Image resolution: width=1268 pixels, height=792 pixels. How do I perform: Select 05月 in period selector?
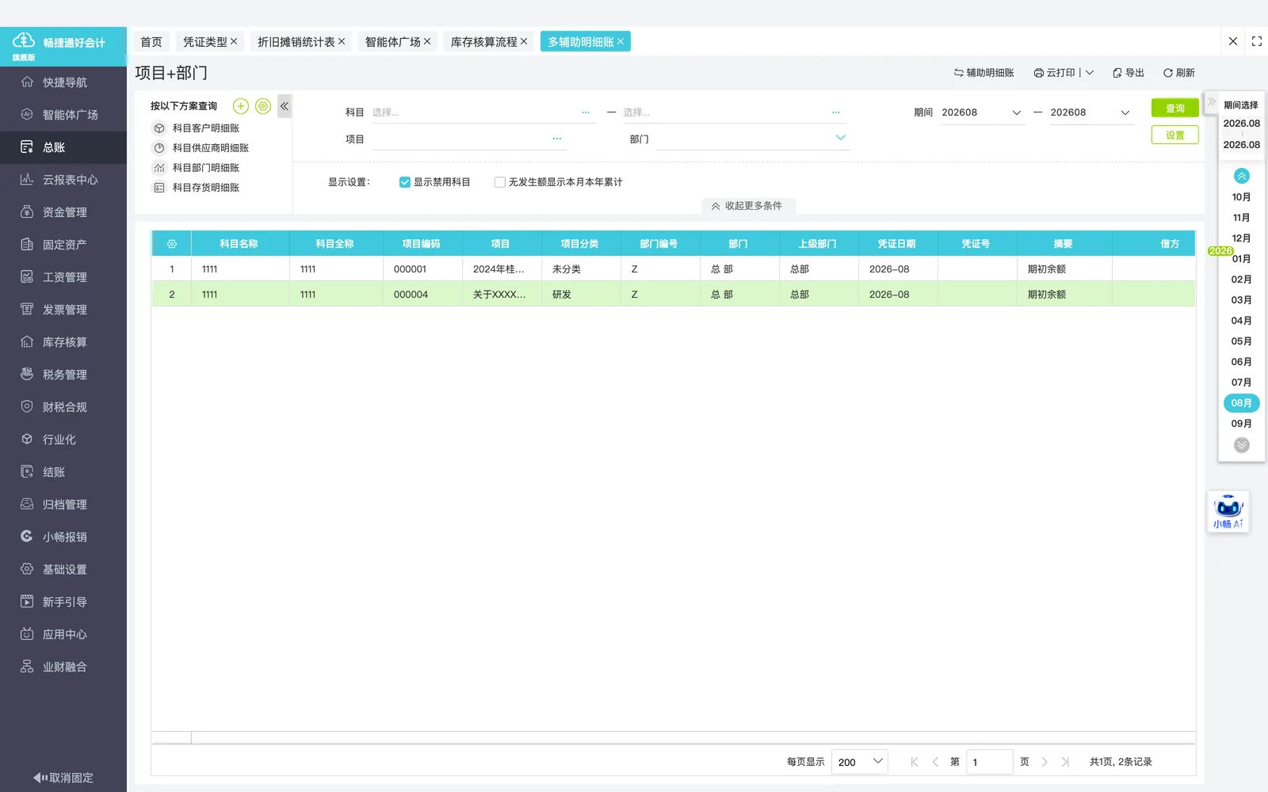point(1241,341)
